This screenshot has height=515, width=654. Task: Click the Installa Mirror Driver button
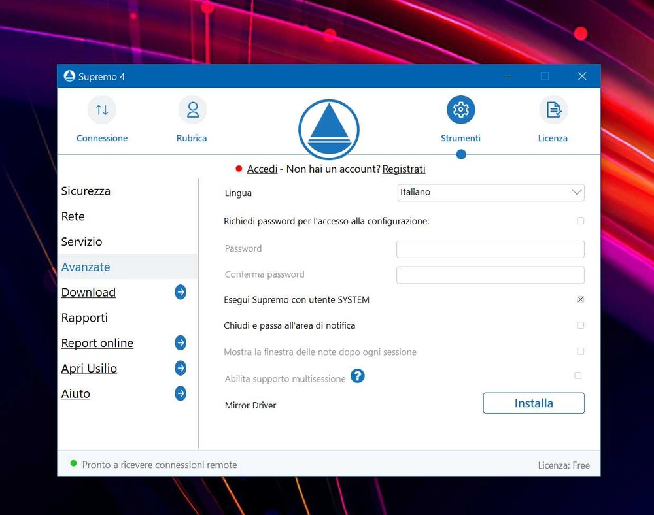pyautogui.click(x=534, y=403)
